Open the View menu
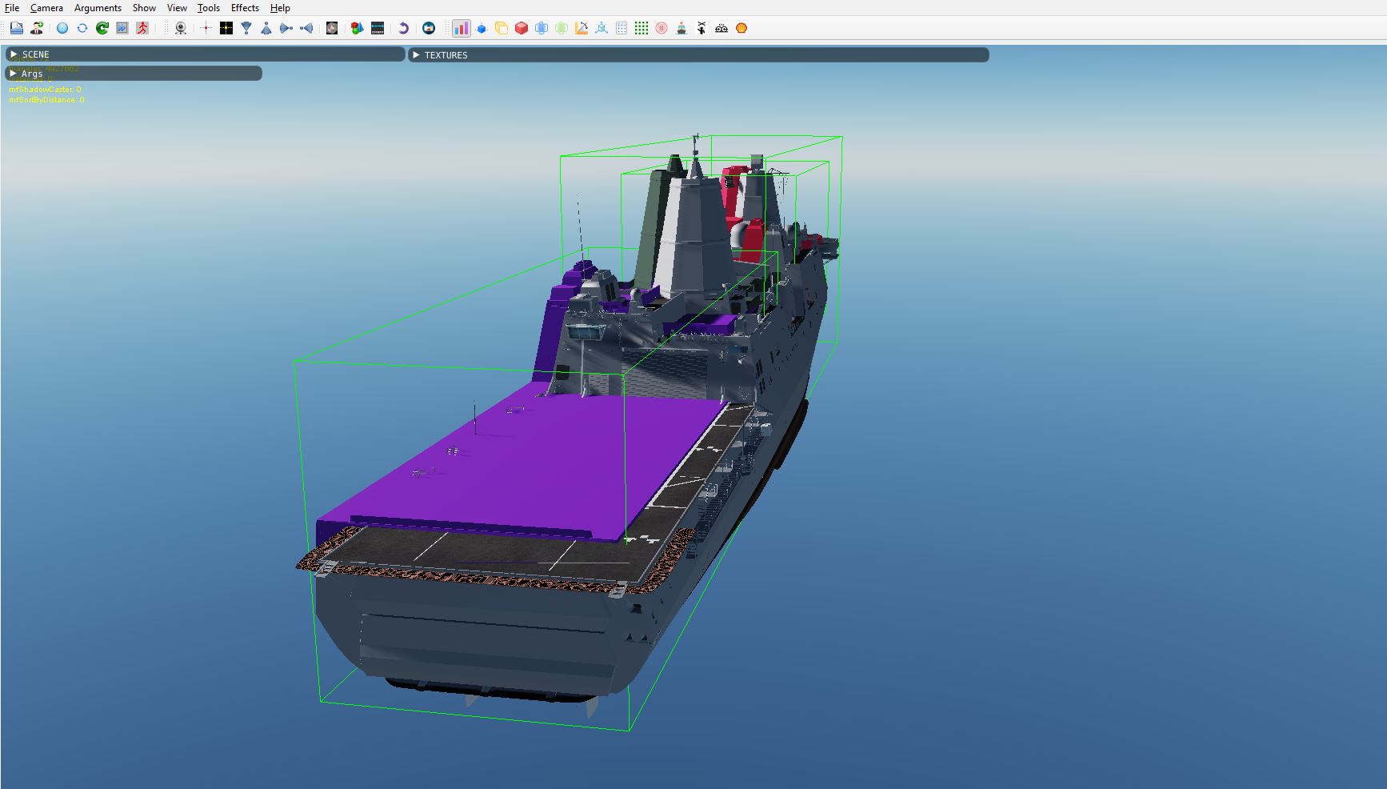This screenshot has height=789, width=1387. (177, 8)
